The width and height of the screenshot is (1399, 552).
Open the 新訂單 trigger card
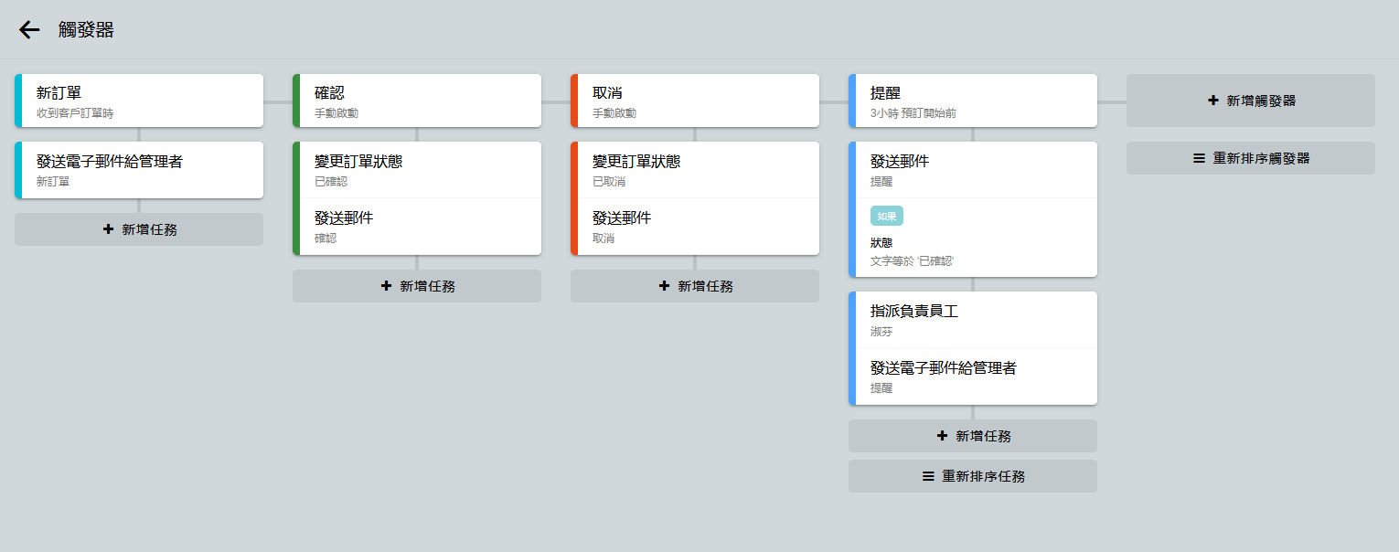click(x=139, y=101)
